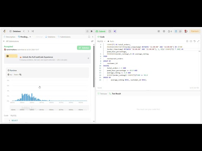Click the HAVING keyword on line 10
Viewport: 202px width, 151px height.
[x=106, y=66]
